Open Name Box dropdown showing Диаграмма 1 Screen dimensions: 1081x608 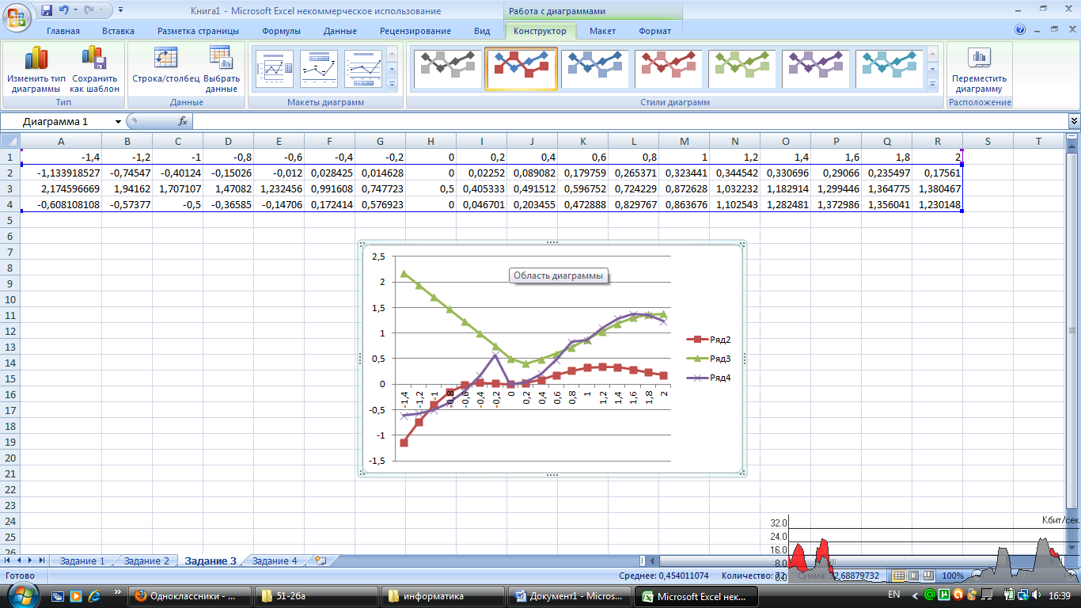click(118, 121)
